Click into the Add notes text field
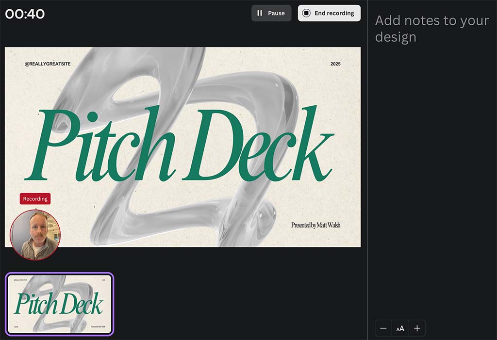The height and width of the screenshot is (340, 497). click(x=431, y=29)
